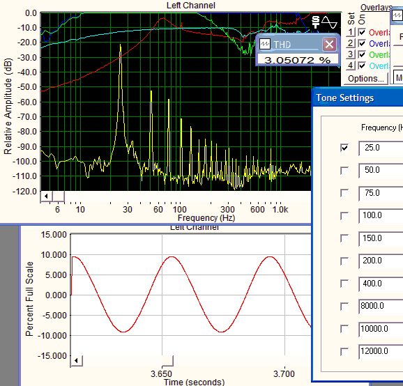Click the Percent Full Scale axis label

click(x=29, y=299)
